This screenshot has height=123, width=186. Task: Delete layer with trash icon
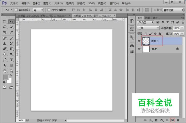178,120
